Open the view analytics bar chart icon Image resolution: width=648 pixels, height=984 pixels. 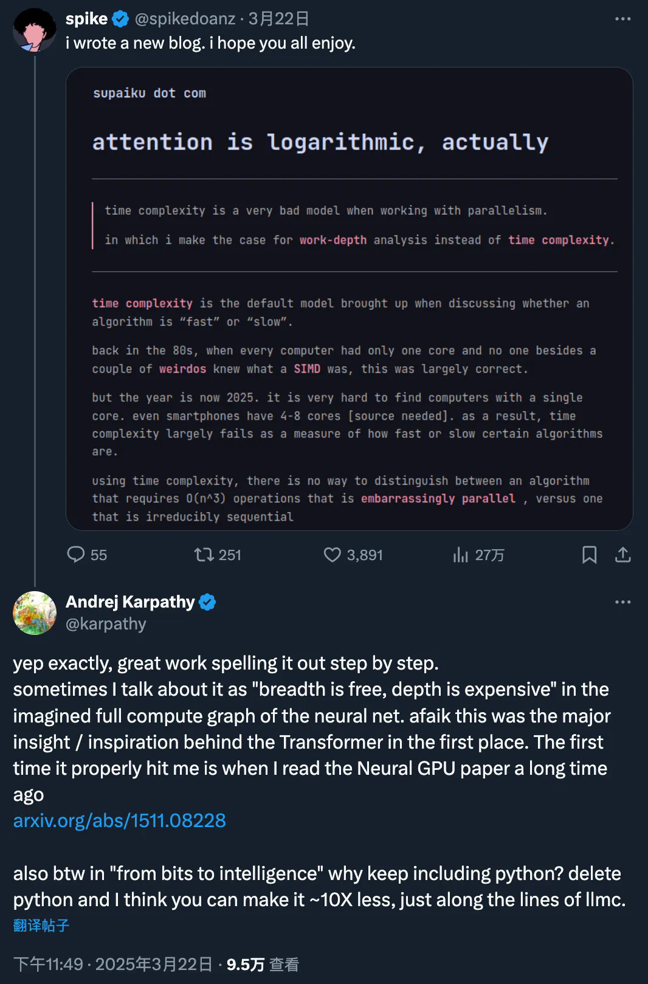click(460, 555)
